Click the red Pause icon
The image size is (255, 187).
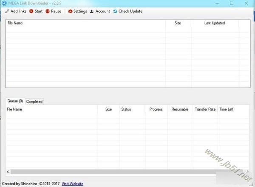point(48,11)
